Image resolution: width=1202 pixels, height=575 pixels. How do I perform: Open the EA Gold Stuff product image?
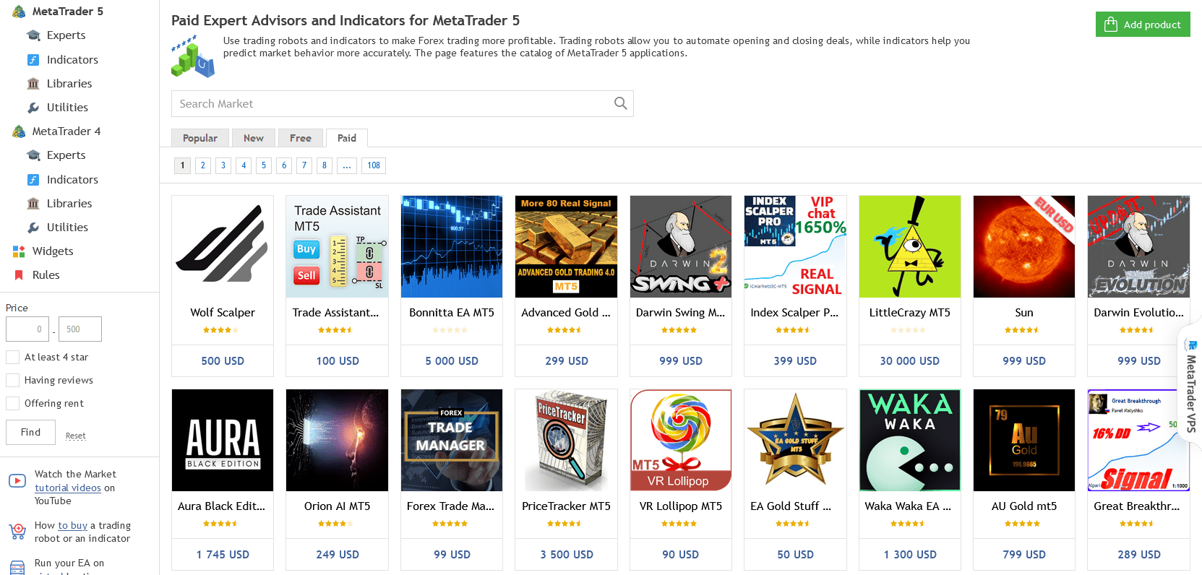click(795, 440)
